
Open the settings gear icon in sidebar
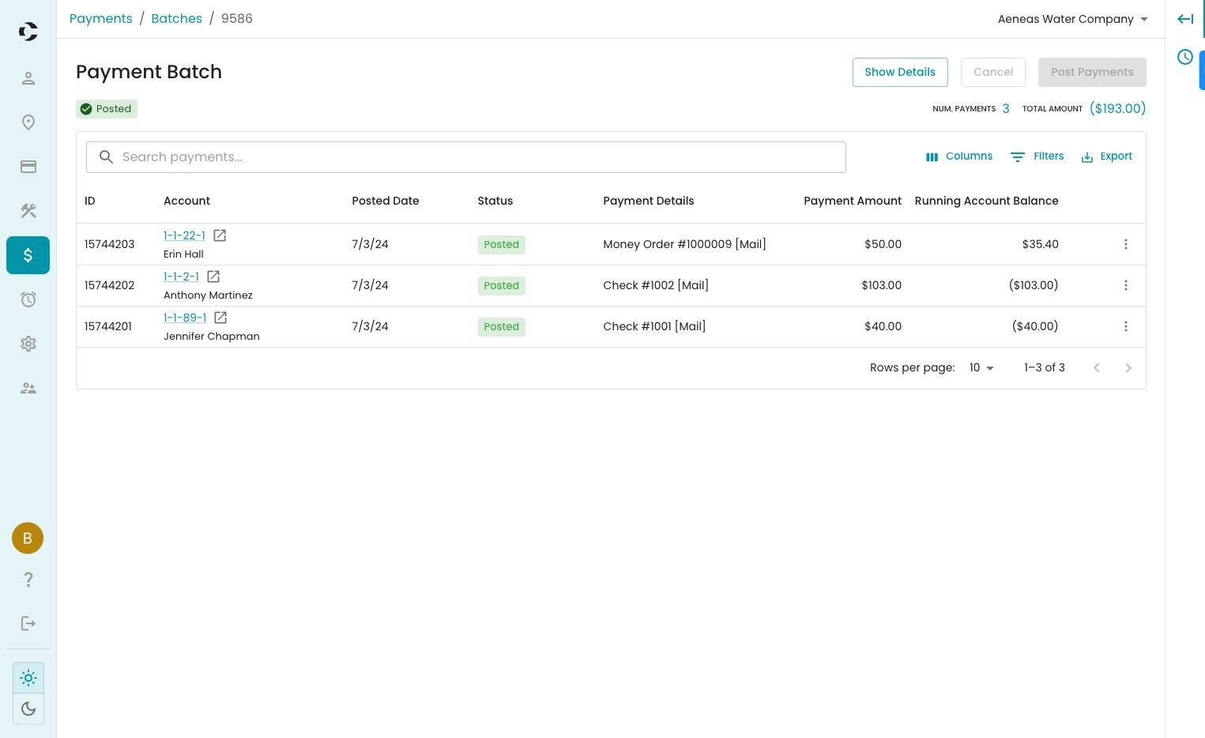pos(28,344)
